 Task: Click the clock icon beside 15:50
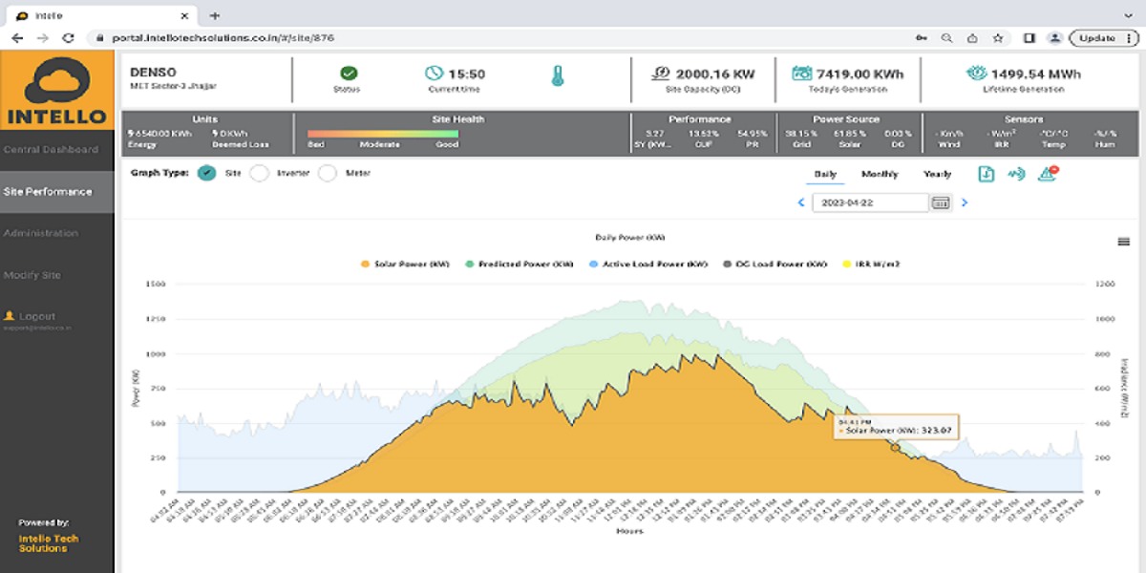point(435,74)
